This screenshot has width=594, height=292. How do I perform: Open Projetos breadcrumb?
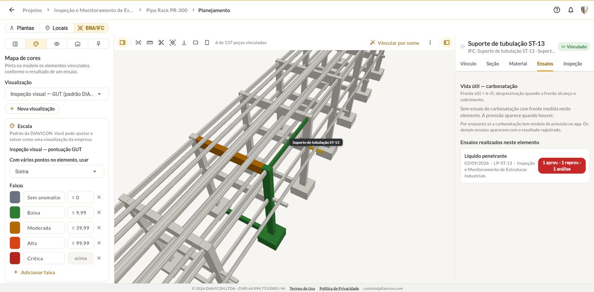click(32, 10)
